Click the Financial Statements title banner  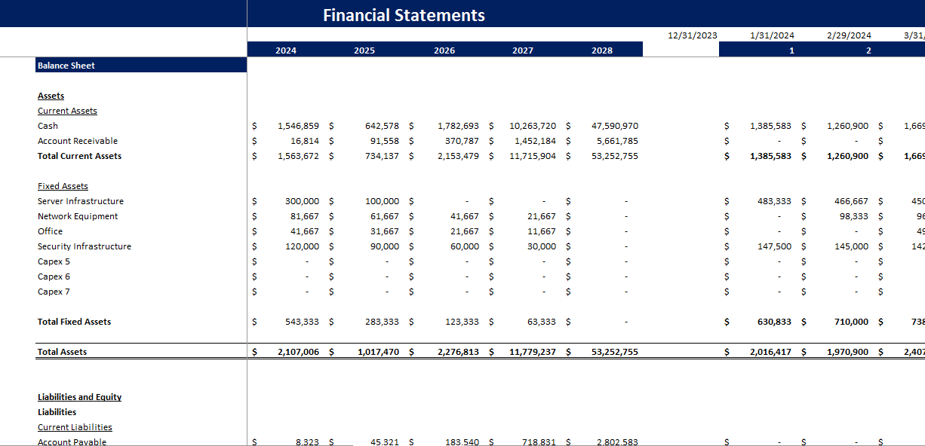[403, 14]
